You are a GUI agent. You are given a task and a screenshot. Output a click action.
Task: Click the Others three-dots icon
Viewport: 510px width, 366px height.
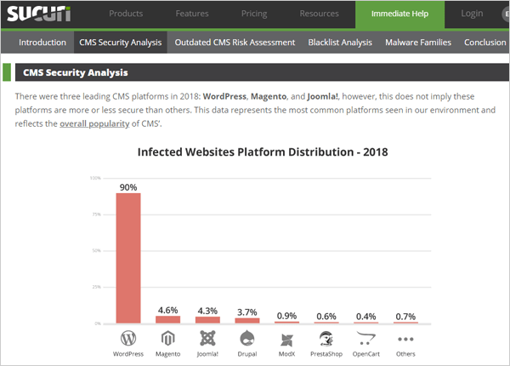405,339
